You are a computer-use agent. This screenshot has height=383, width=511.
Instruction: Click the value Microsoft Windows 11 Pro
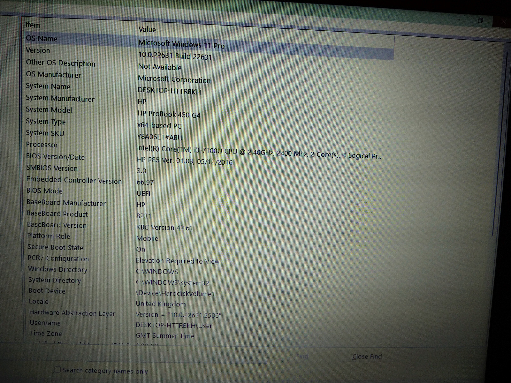pos(181,44)
